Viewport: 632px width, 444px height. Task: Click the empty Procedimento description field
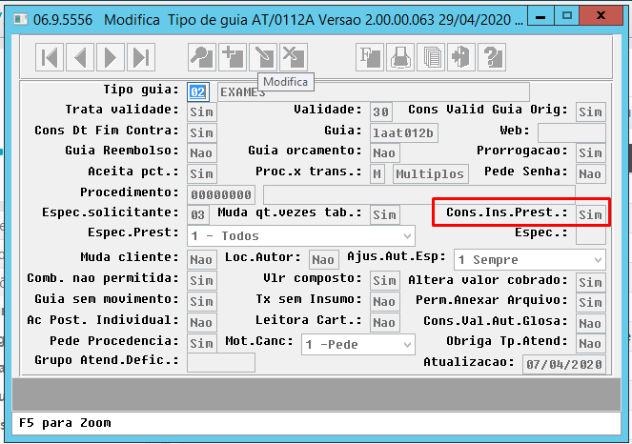[418, 195]
